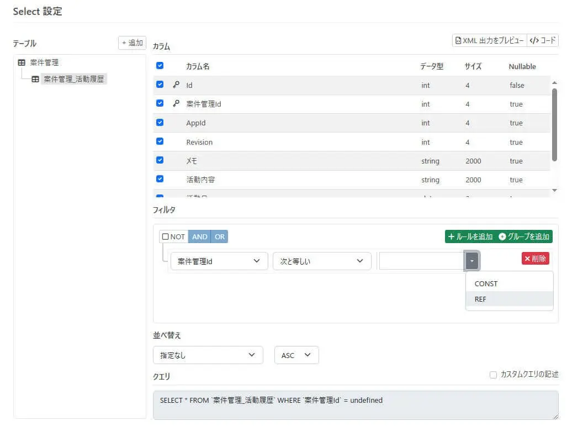The width and height of the screenshot is (567, 426).
Task: Delete the filter rule with 削除
Action: [x=535, y=259]
